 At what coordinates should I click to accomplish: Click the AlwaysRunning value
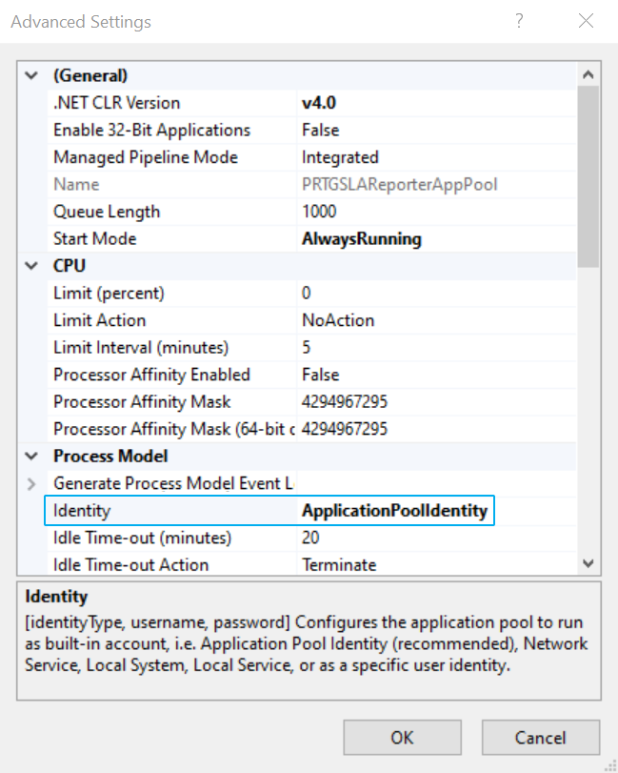click(x=362, y=239)
